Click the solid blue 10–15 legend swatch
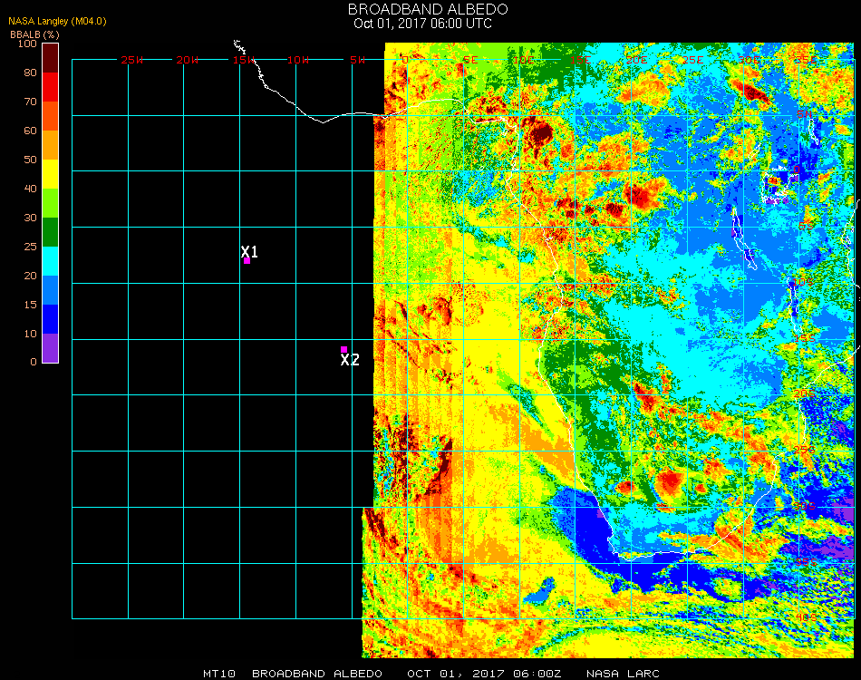 [x=51, y=319]
